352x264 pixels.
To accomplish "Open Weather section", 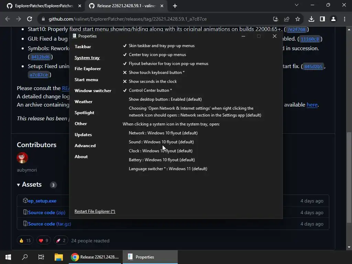I will pyautogui.click(x=83, y=102).
